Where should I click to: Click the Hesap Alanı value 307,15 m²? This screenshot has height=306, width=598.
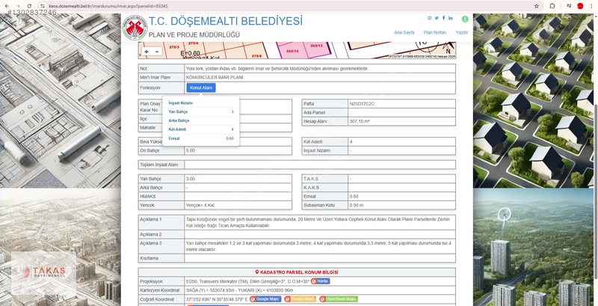point(360,121)
